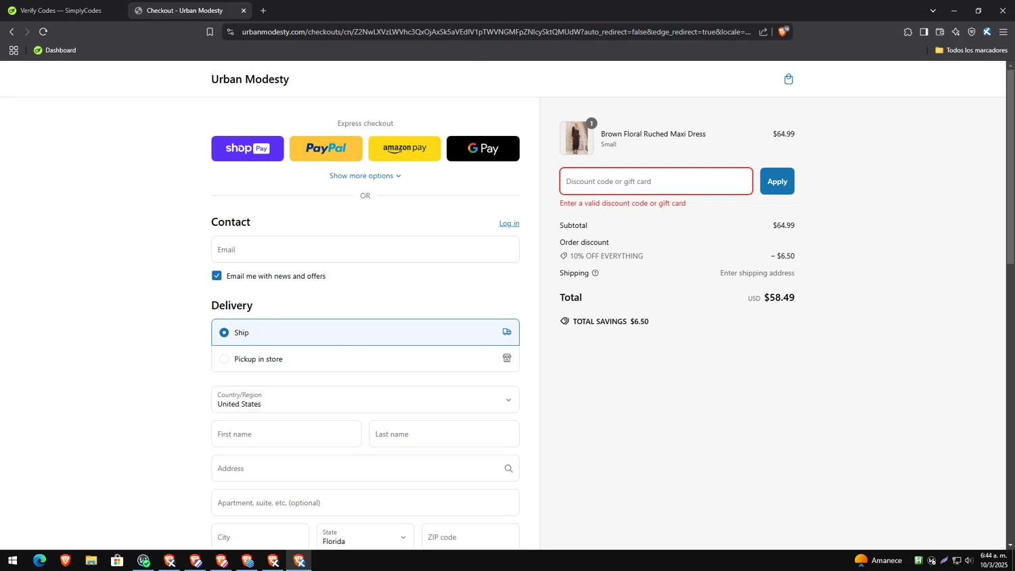Click the green H tray icon

click(918, 560)
